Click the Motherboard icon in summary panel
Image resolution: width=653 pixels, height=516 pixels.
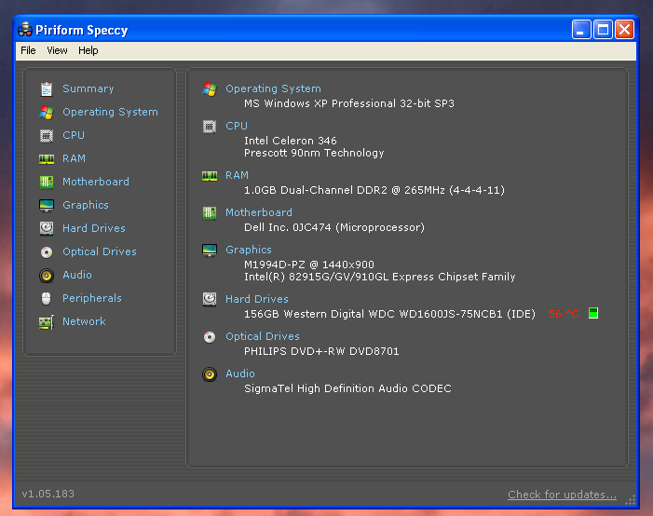pyautogui.click(x=210, y=212)
